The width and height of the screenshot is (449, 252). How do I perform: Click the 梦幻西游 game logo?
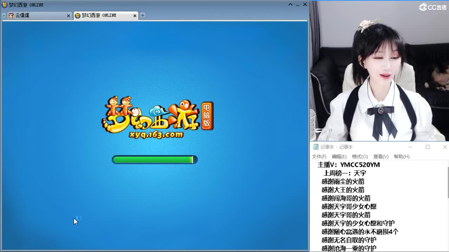(157, 117)
